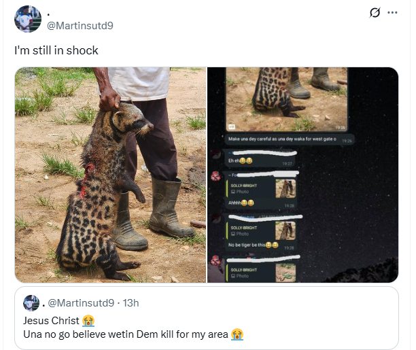
Task: Click the "I'm still in shock" tweet text
Action: pyautogui.click(x=56, y=50)
